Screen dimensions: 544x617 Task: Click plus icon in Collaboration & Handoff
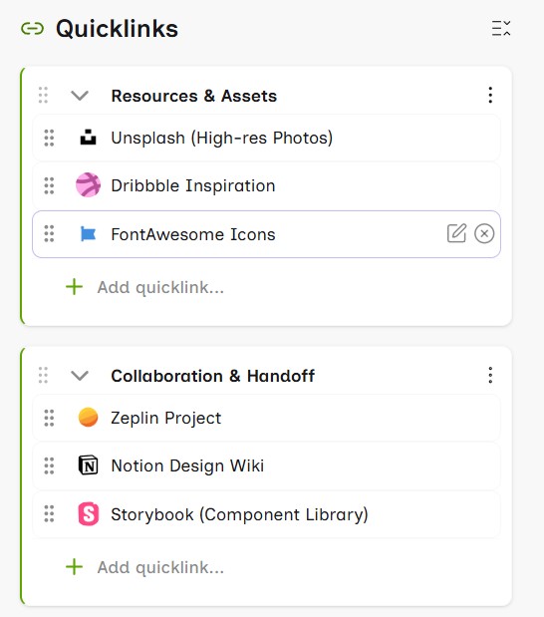(74, 567)
